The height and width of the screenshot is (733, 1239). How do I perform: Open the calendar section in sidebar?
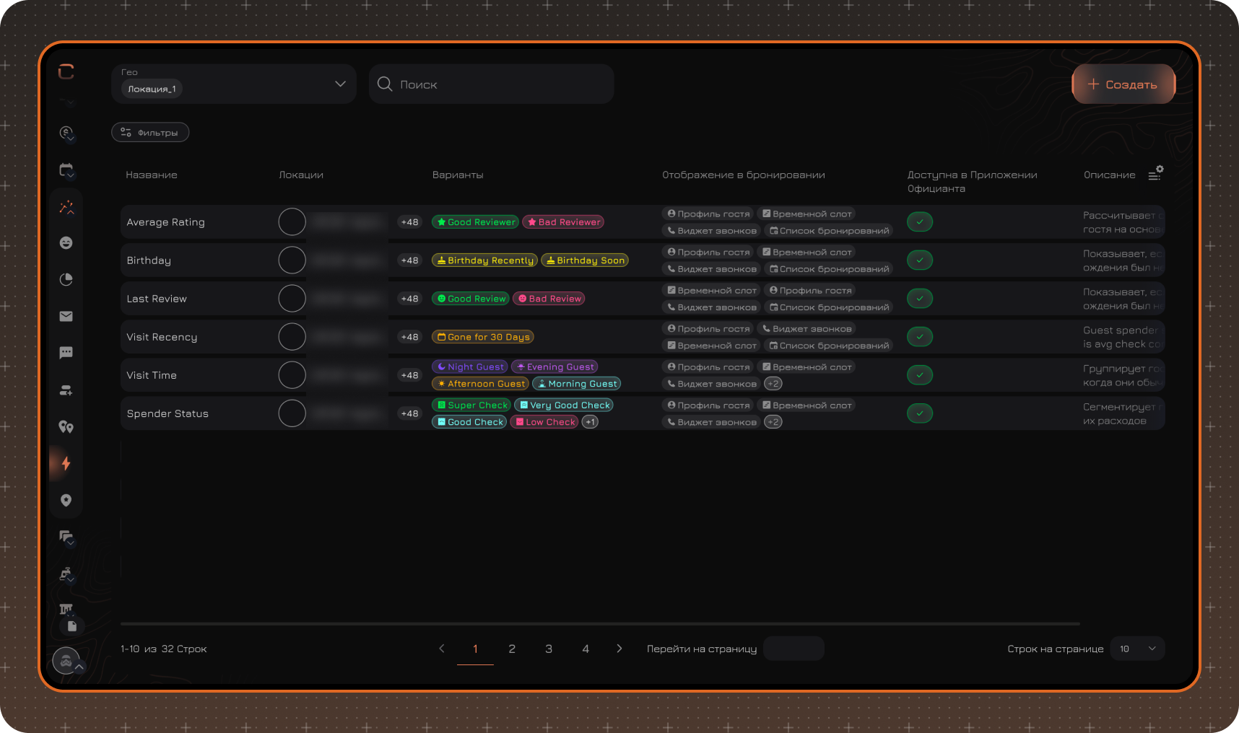(66, 170)
